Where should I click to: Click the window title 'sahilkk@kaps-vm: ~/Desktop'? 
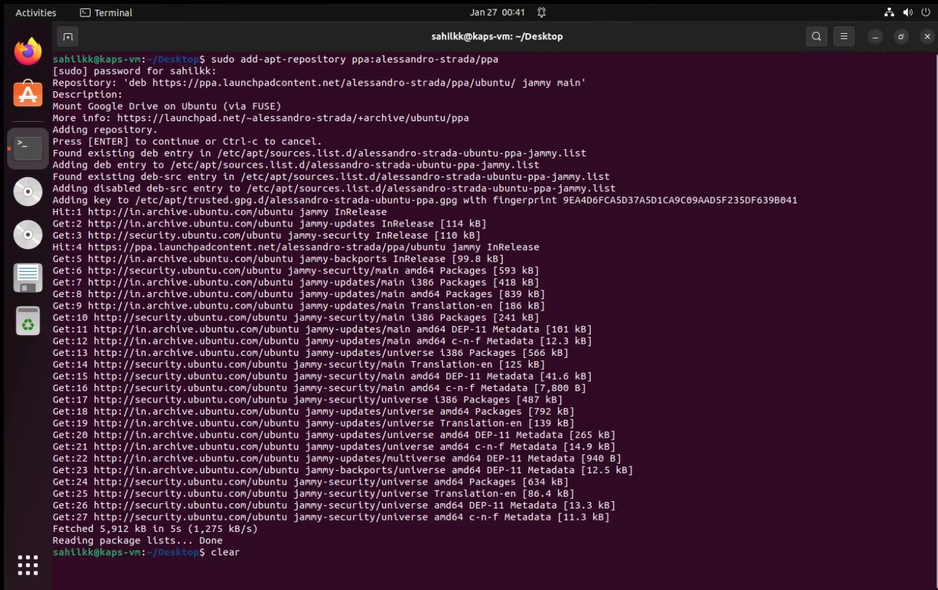click(497, 36)
